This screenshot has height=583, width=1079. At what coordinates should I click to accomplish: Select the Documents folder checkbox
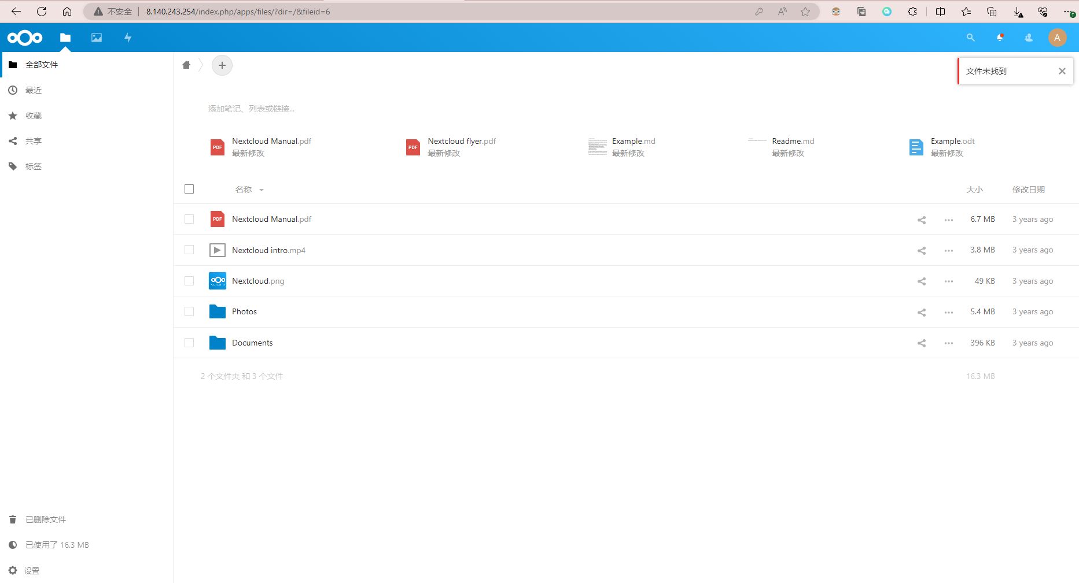[189, 343]
